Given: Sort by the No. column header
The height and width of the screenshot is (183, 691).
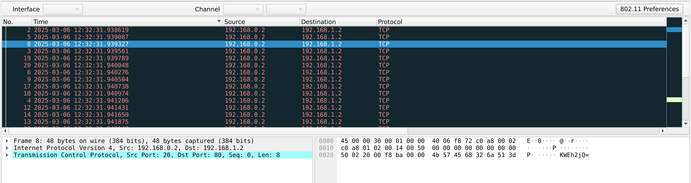Looking at the screenshot, I should (17, 22).
